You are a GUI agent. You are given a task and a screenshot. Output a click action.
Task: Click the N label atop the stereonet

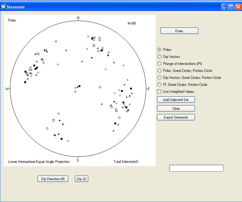coord(78,18)
